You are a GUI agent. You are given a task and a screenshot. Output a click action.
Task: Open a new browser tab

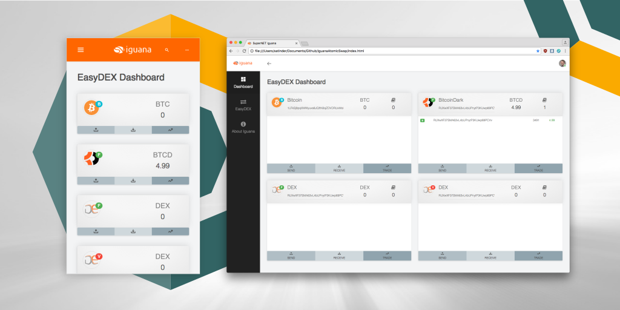(305, 43)
